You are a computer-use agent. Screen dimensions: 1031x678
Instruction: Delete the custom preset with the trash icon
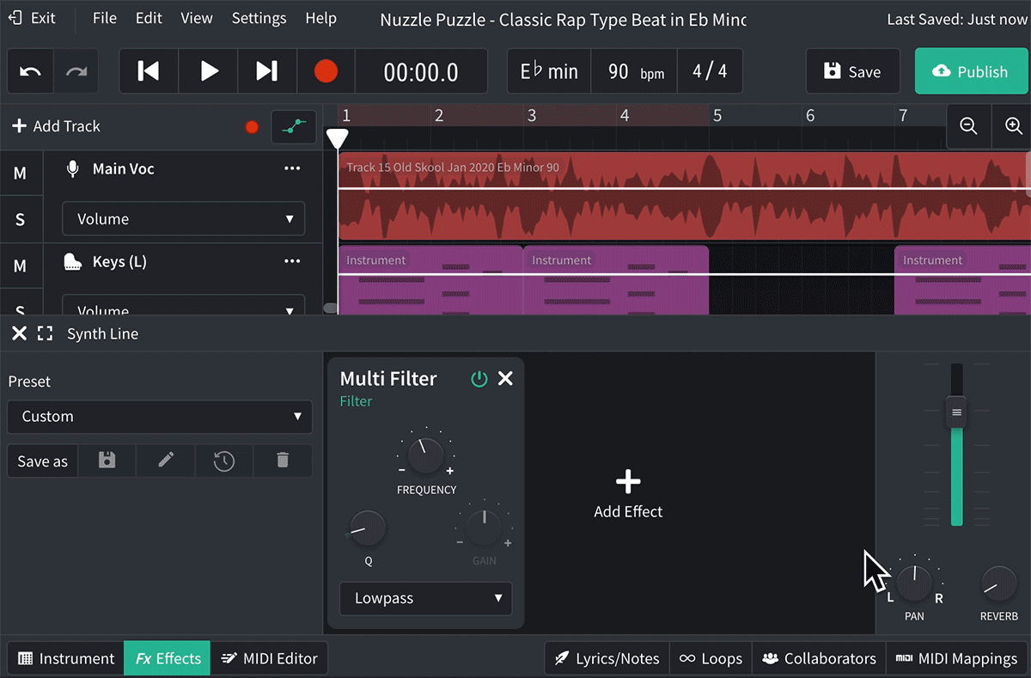(x=283, y=461)
